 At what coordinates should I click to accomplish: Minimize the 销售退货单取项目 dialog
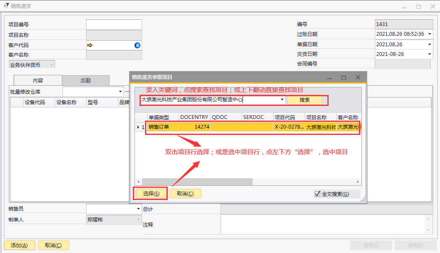[x=329, y=77]
